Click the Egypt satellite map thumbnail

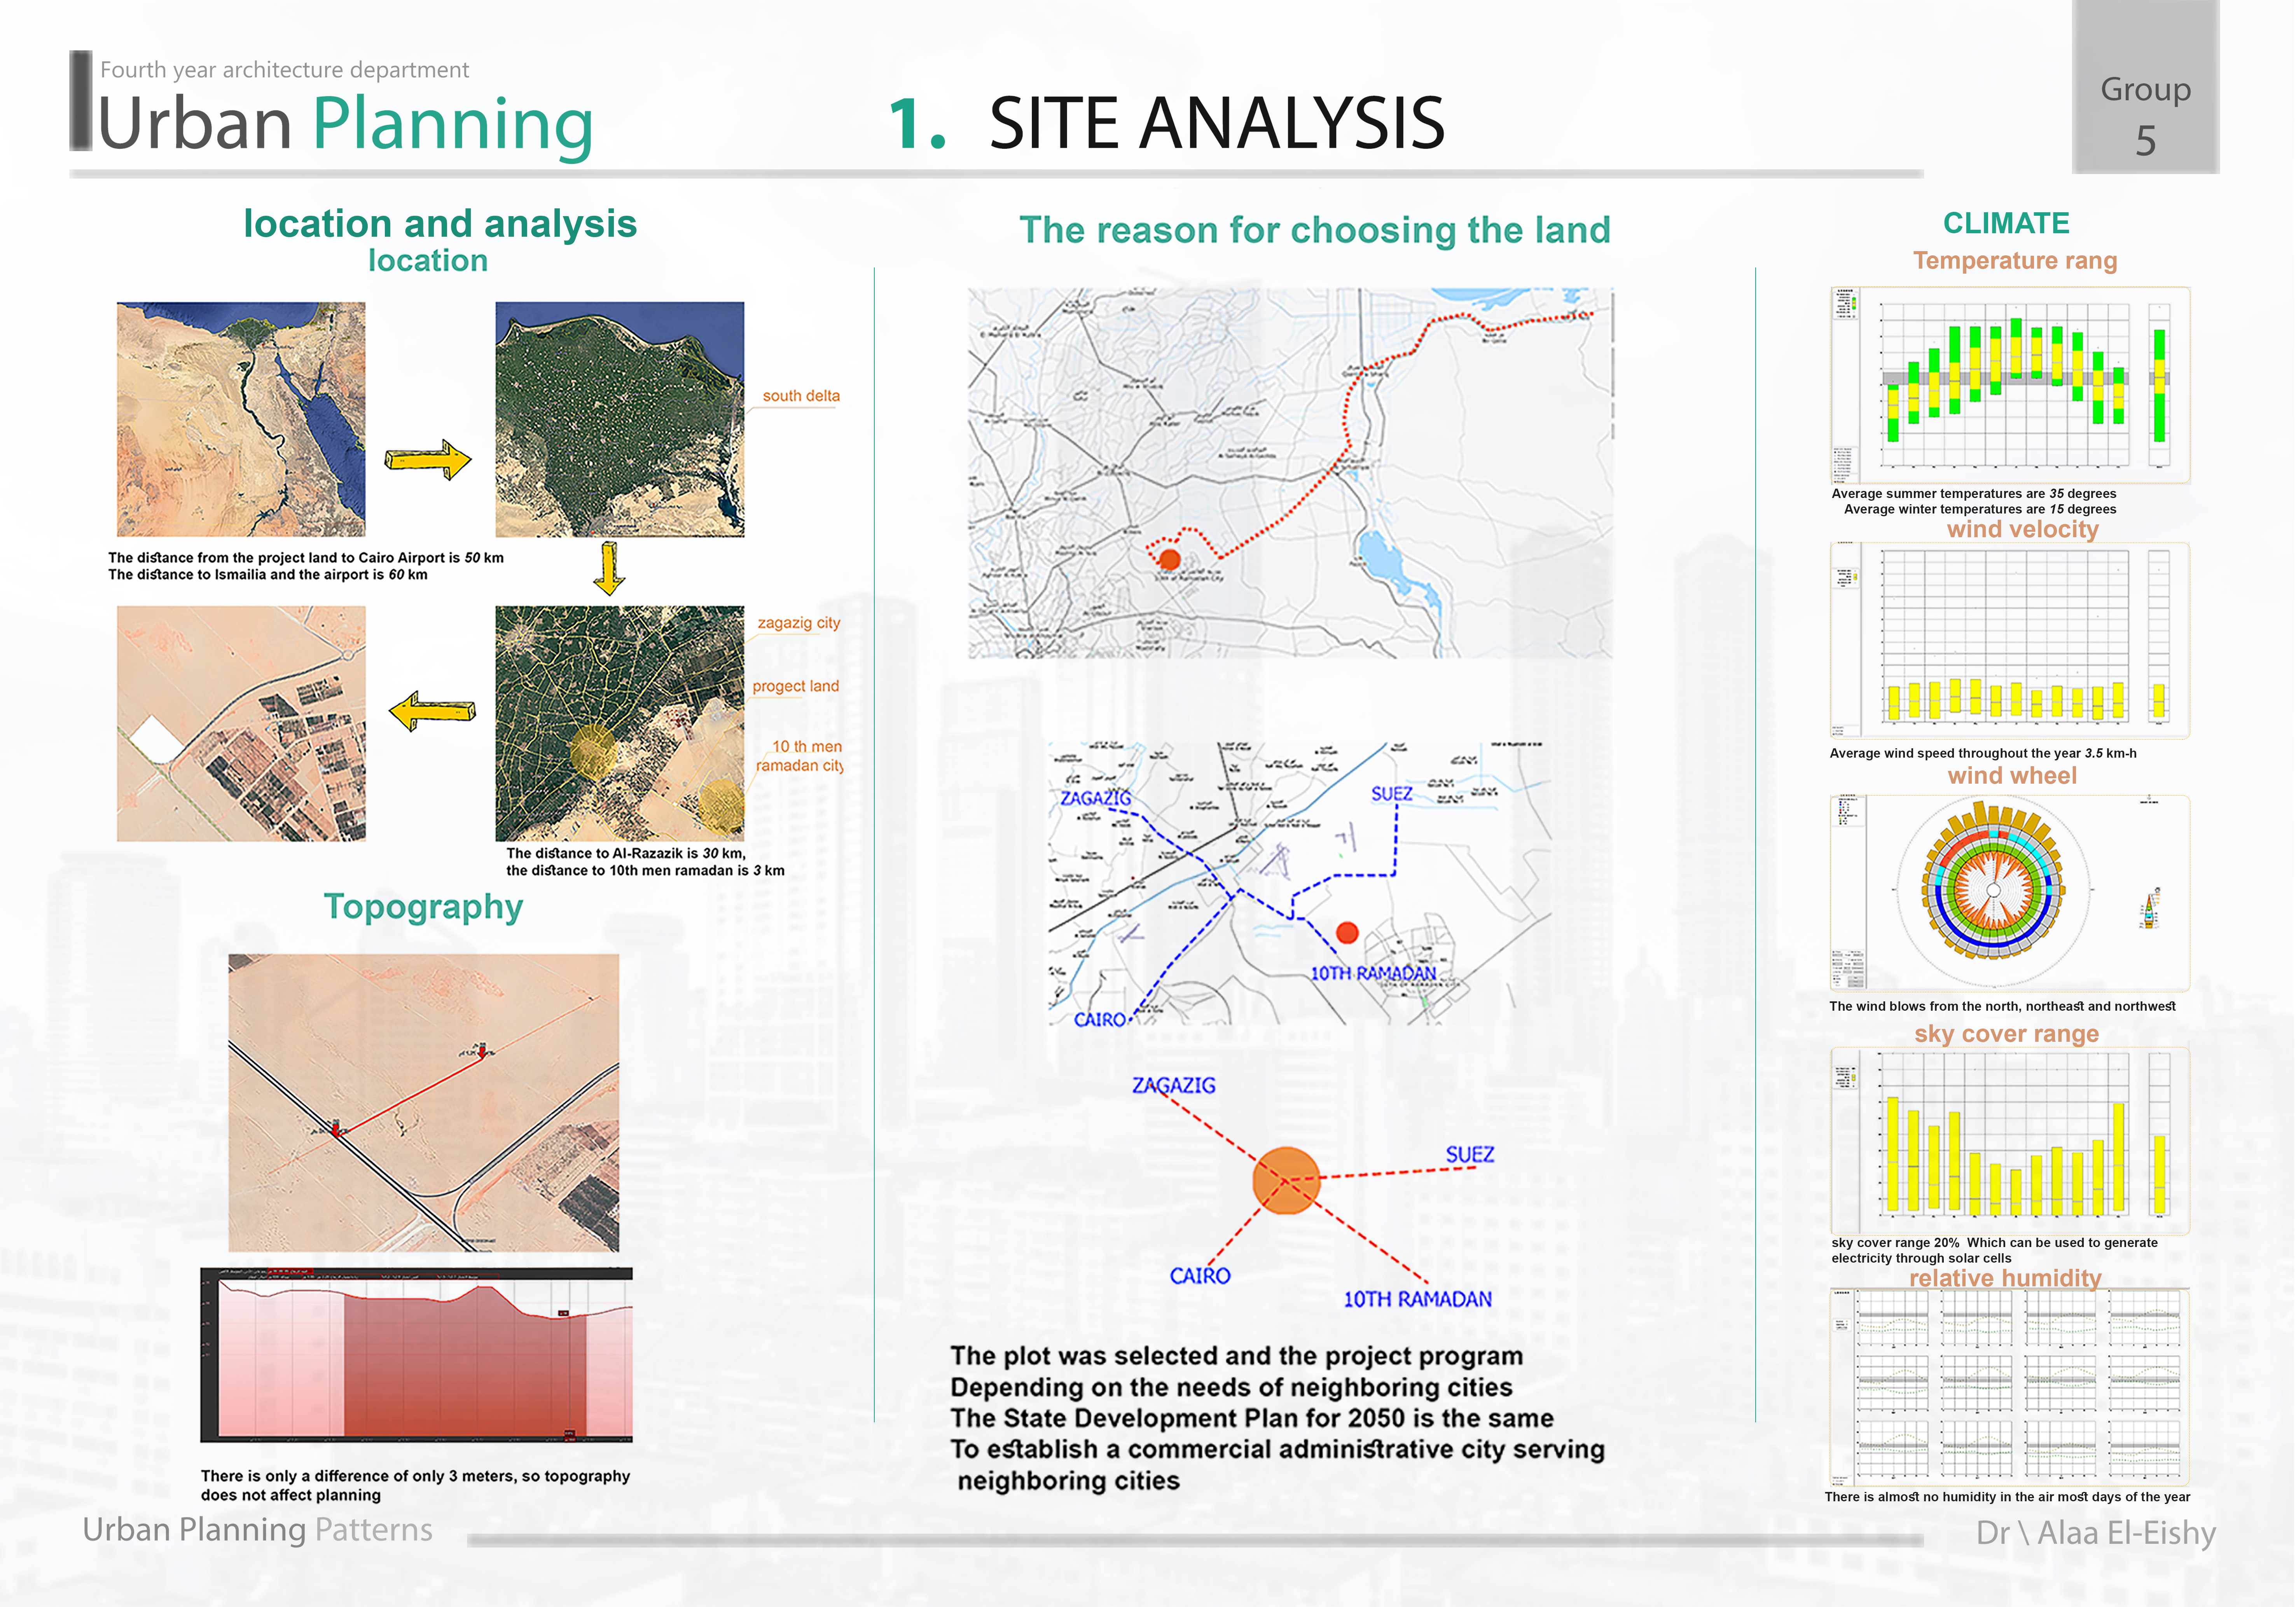pos(241,419)
